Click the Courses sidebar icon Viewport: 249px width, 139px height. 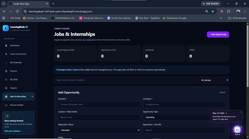[x=6, y=71]
